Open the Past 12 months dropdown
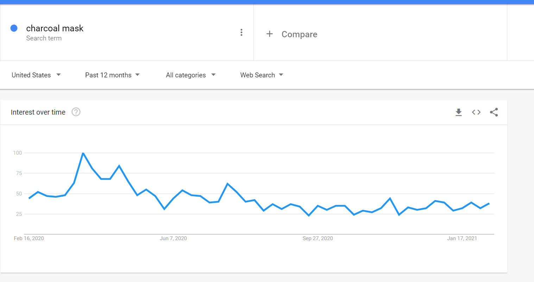The width and height of the screenshot is (534, 282). (x=113, y=75)
